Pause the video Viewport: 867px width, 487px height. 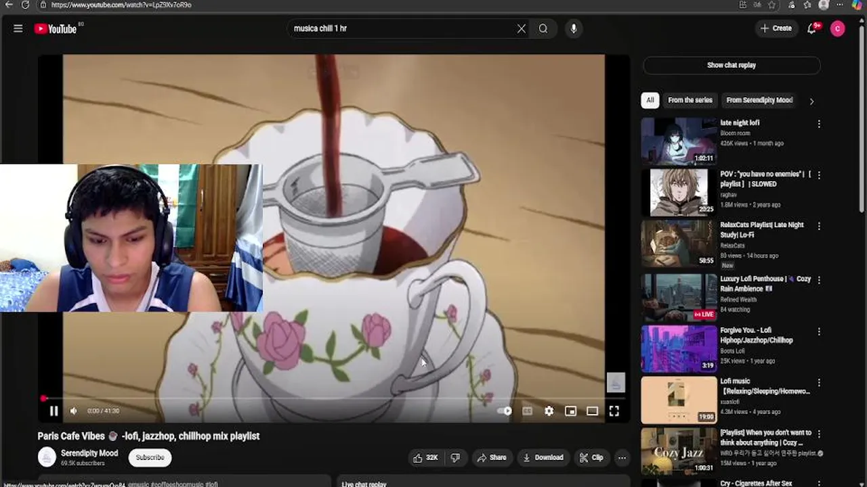click(x=54, y=411)
